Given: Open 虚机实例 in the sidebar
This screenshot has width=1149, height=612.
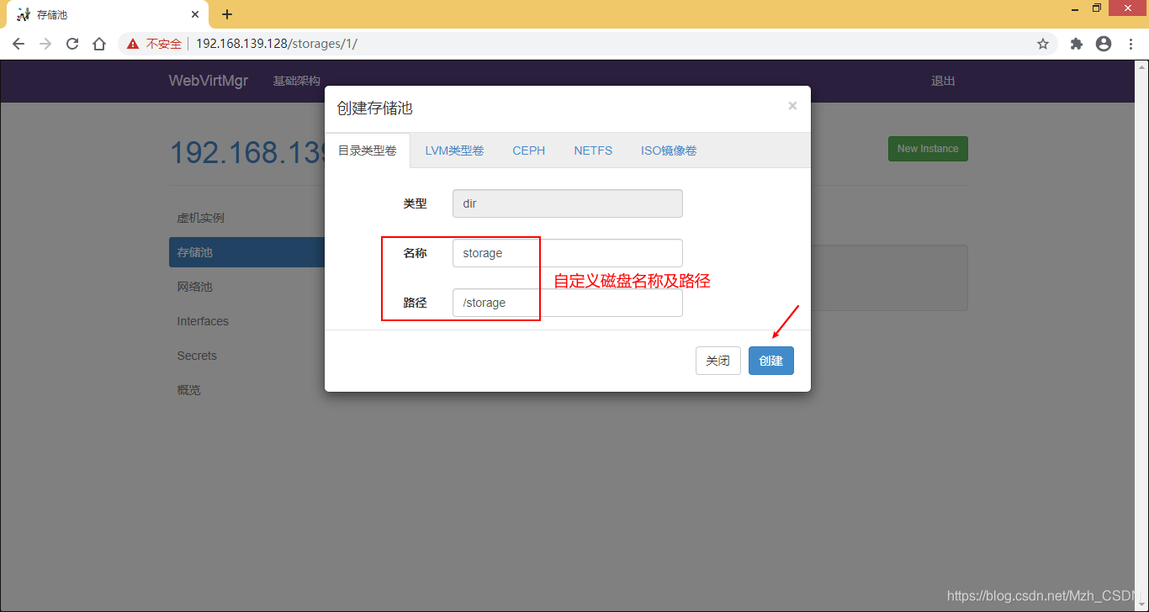Looking at the screenshot, I should (x=200, y=218).
